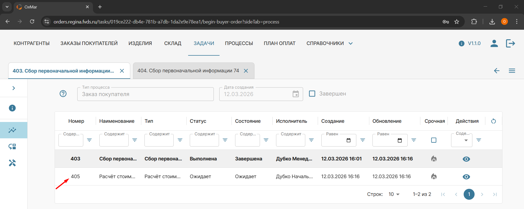
Task: Open the rows per page dropdown
Action: [x=394, y=194]
